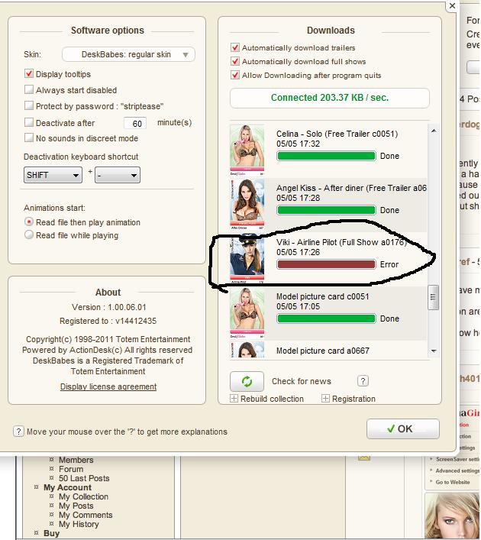This screenshot has height=540, width=481.
Task: Open My Collection in the sidebar menu
Action: [x=83, y=496]
